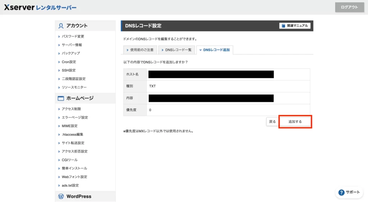This screenshot has height=202, width=368.
Task: Log out with the ログアウト button
Action: click(x=349, y=7)
